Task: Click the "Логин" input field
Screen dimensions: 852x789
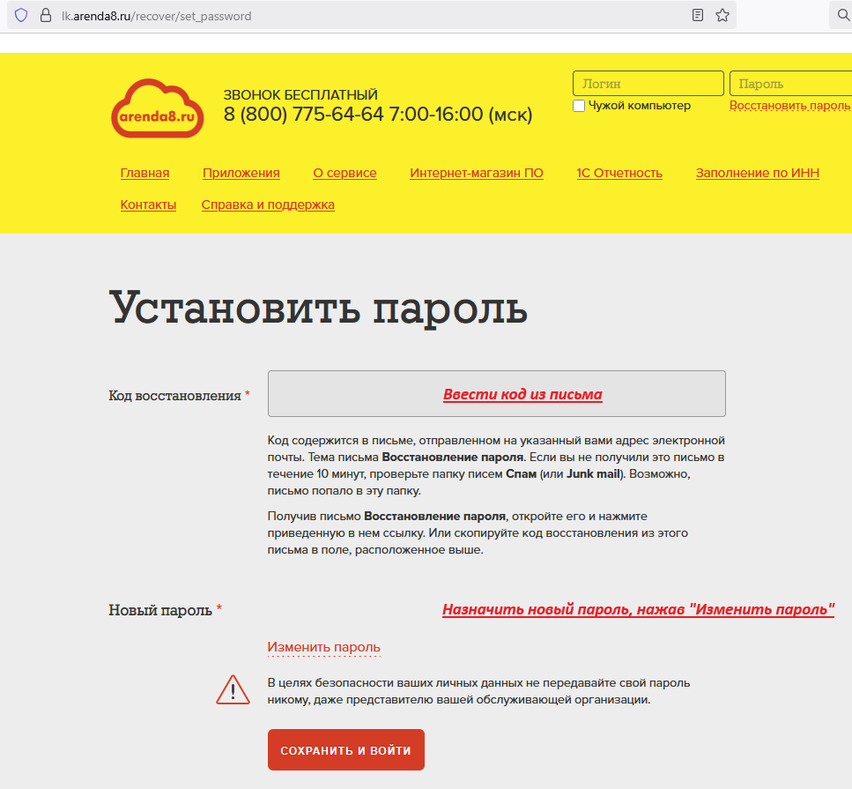Action: coord(648,84)
